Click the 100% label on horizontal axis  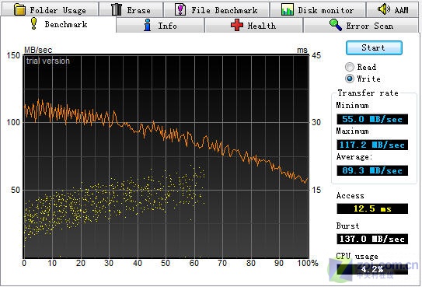[x=307, y=263]
